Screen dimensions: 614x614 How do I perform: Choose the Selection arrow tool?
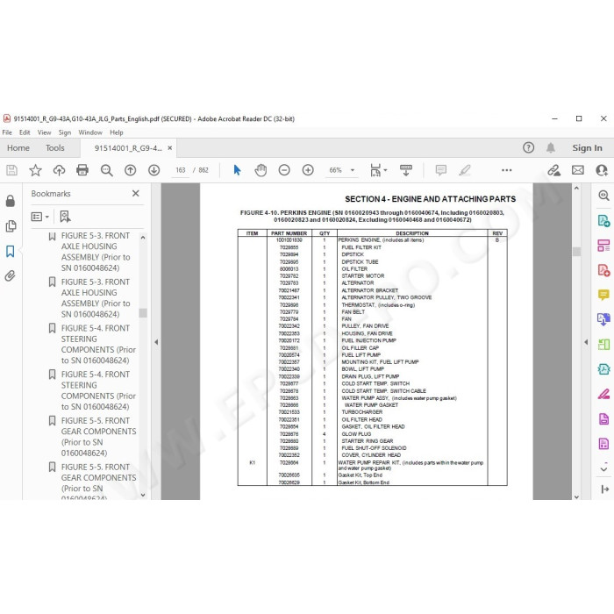coord(237,170)
